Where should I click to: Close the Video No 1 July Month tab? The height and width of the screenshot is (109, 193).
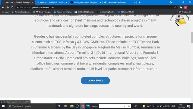pos(67,2)
